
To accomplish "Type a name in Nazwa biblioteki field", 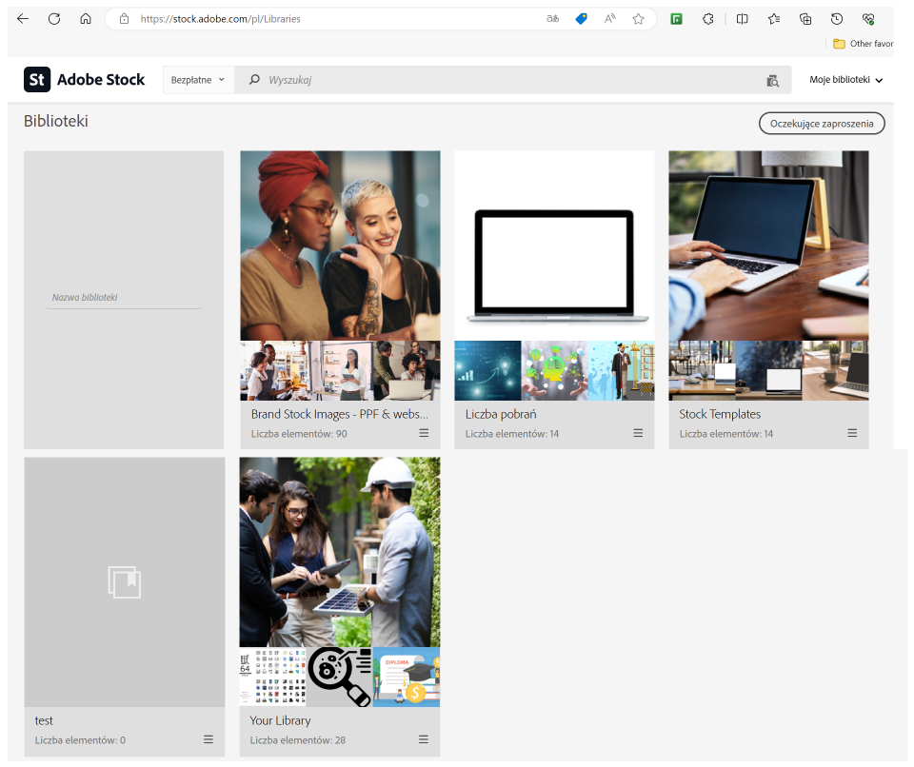I will [124, 296].
